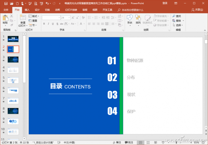The image size is (208, 145).
Task: Switch to the Slide Show (幻灯片放映) tab
Action: coord(71,10)
